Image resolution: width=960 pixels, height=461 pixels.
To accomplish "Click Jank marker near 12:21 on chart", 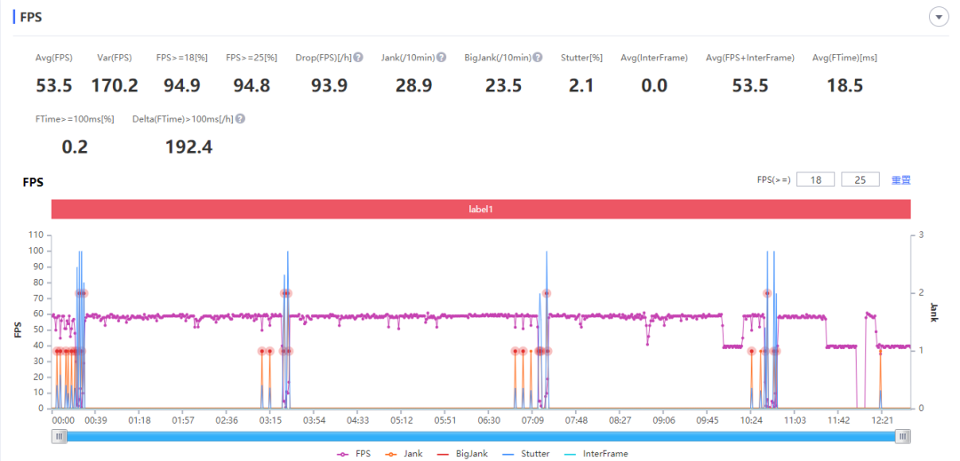I will click(880, 352).
